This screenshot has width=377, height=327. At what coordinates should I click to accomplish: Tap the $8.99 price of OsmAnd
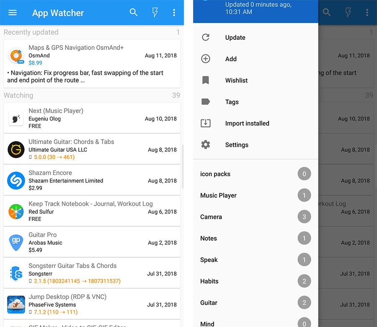click(35, 63)
